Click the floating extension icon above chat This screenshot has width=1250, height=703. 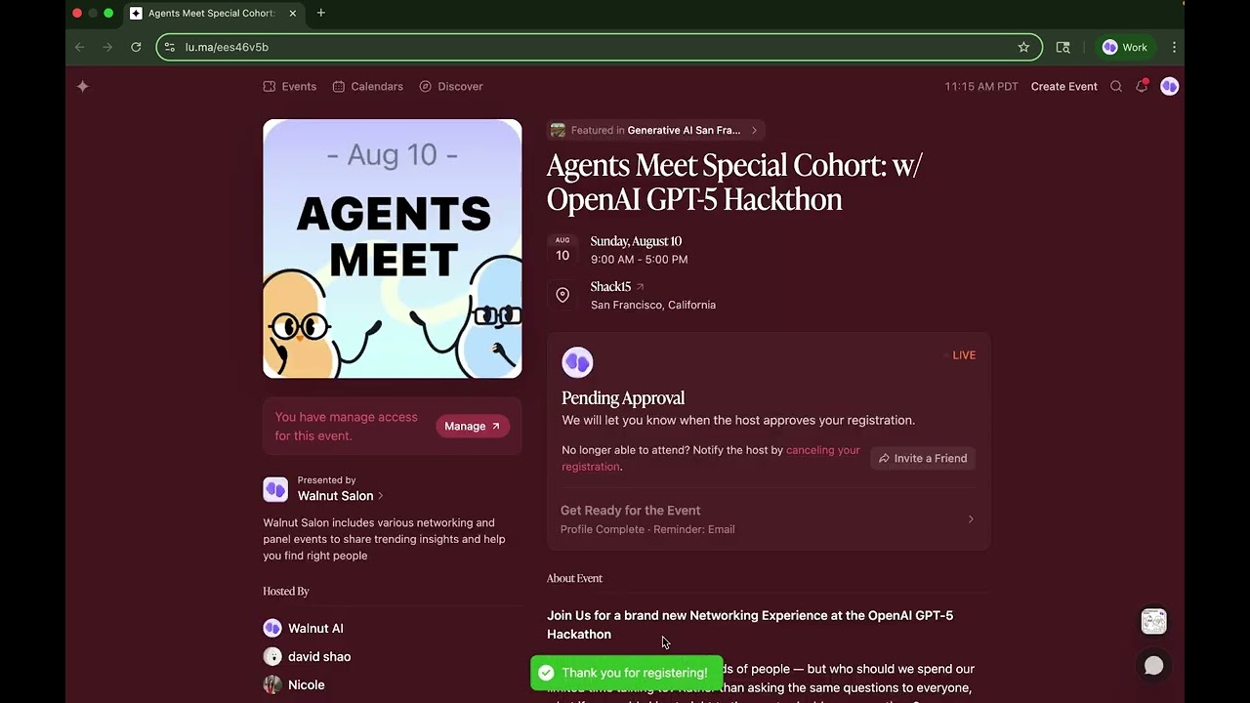coord(1153,621)
